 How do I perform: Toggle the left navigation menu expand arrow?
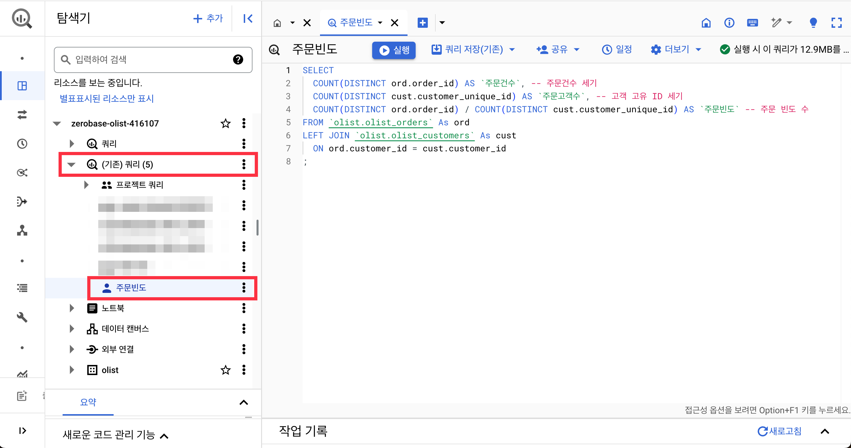pos(22,431)
